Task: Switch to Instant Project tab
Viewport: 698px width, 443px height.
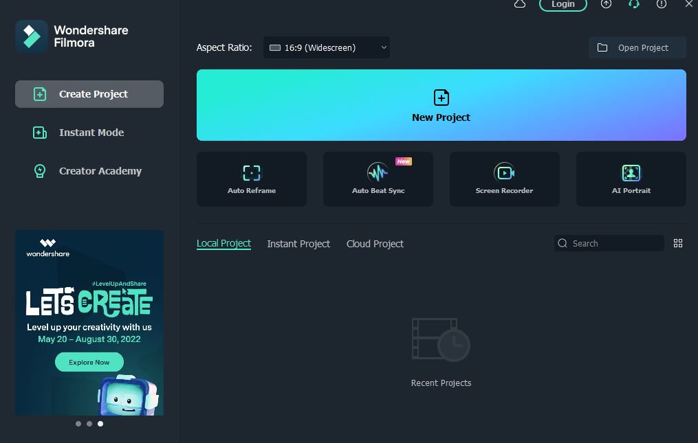Action: 298,244
